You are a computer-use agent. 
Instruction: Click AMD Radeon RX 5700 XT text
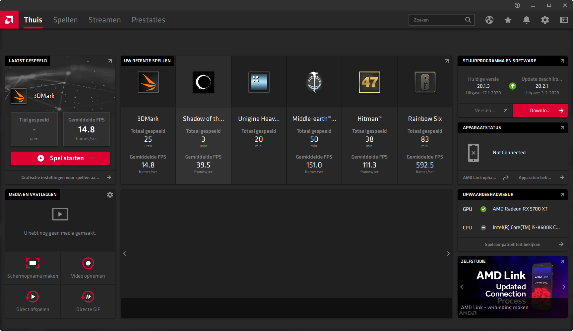tap(520, 209)
